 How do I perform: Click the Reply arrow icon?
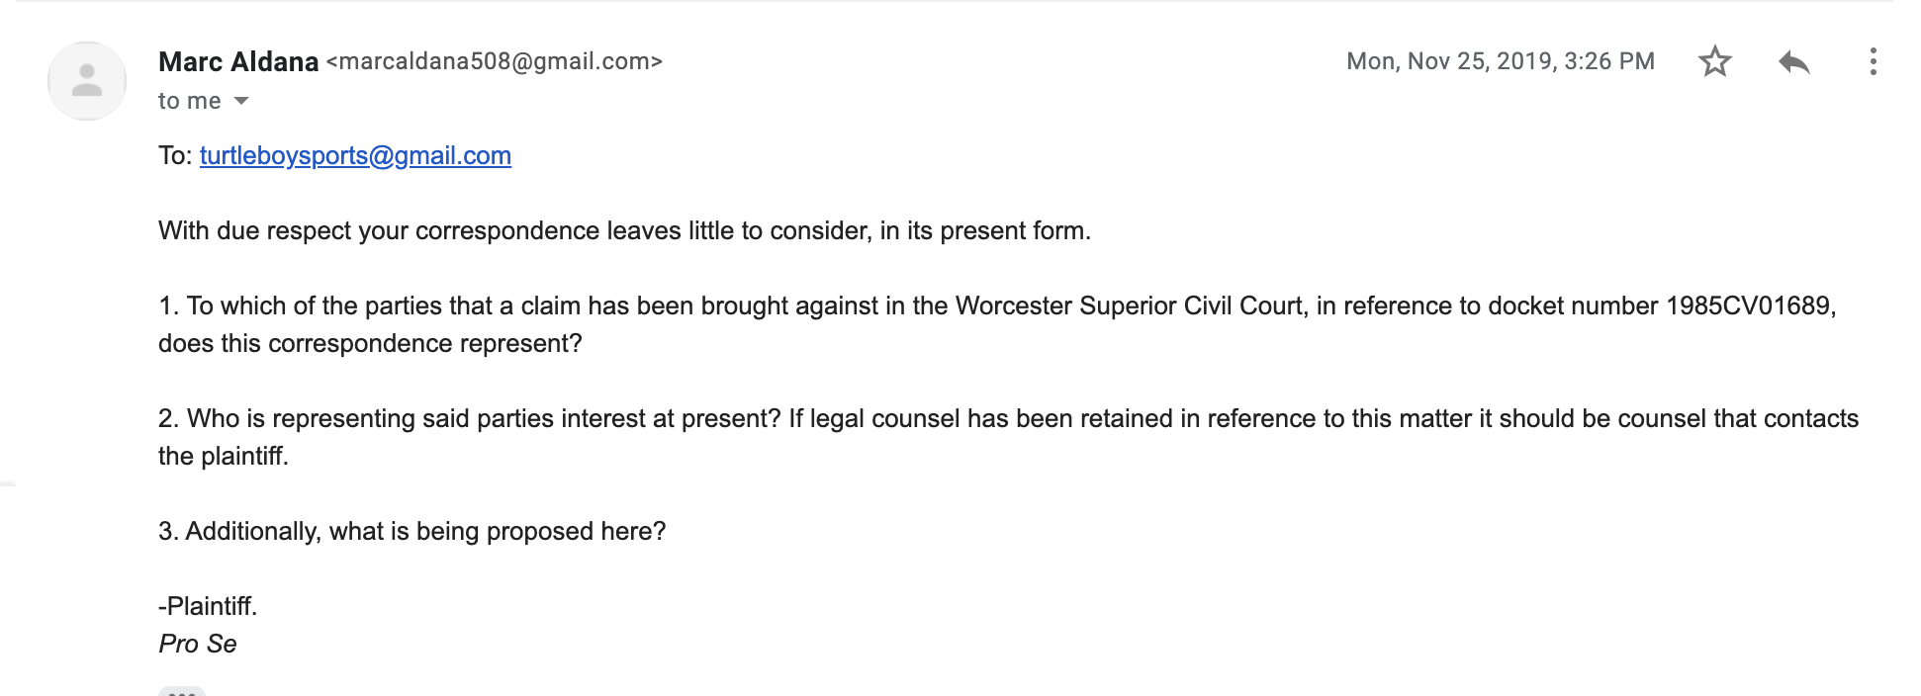pos(1793,62)
